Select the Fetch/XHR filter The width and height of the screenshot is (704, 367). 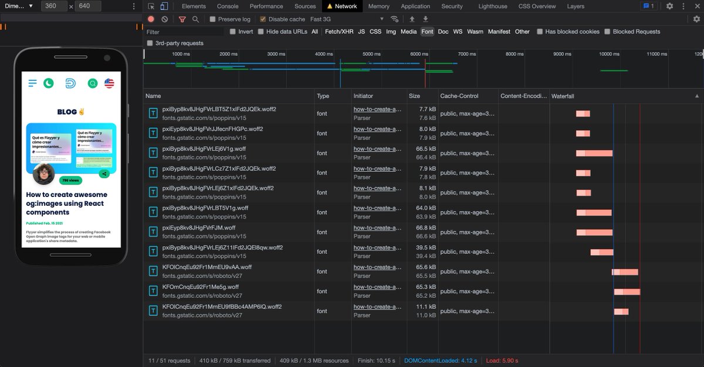[x=339, y=32]
